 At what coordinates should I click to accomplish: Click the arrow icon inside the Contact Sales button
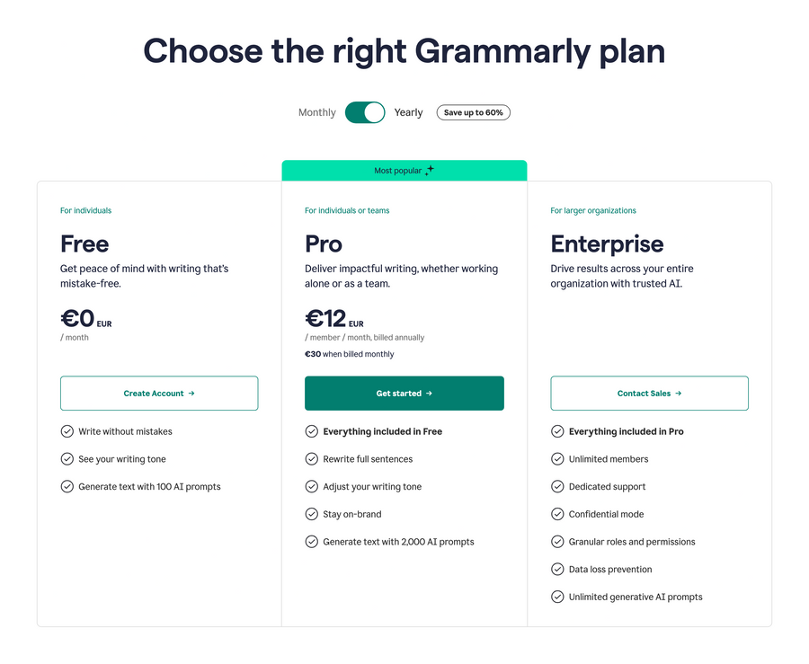tap(678, 393)
